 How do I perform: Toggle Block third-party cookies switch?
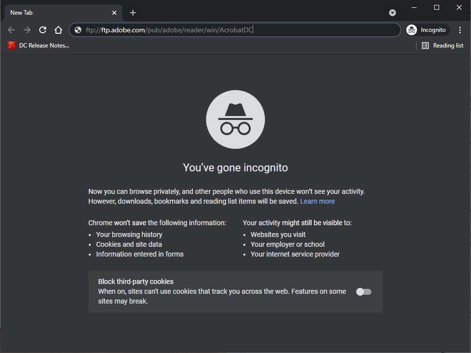[x=364, y=292]
